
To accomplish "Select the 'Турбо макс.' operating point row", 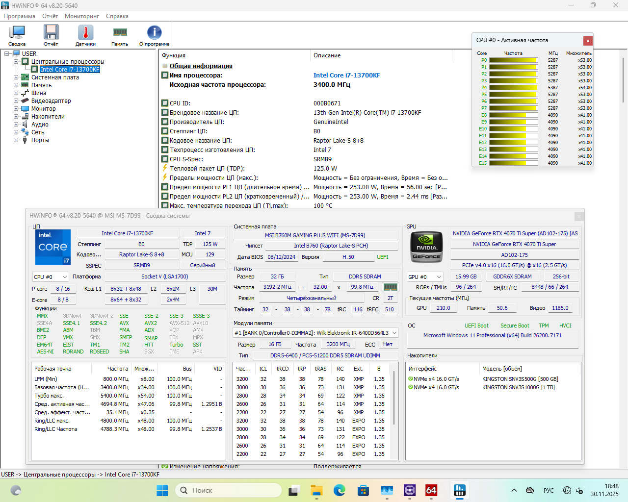I will [128, 396].
